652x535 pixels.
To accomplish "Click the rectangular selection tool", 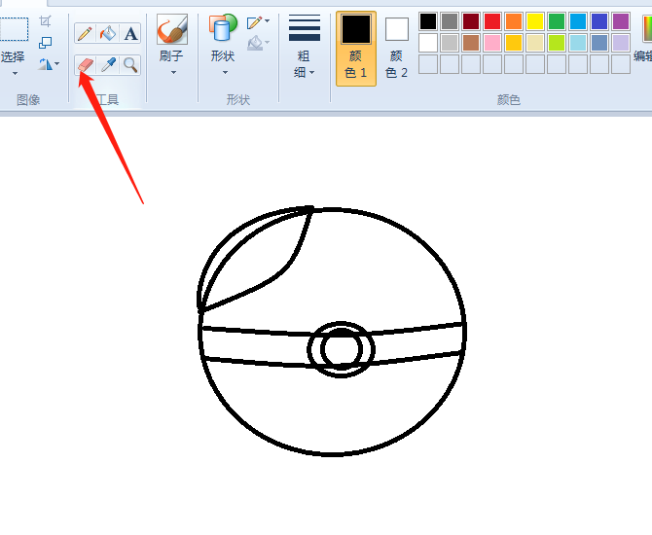I will (14, 29).
